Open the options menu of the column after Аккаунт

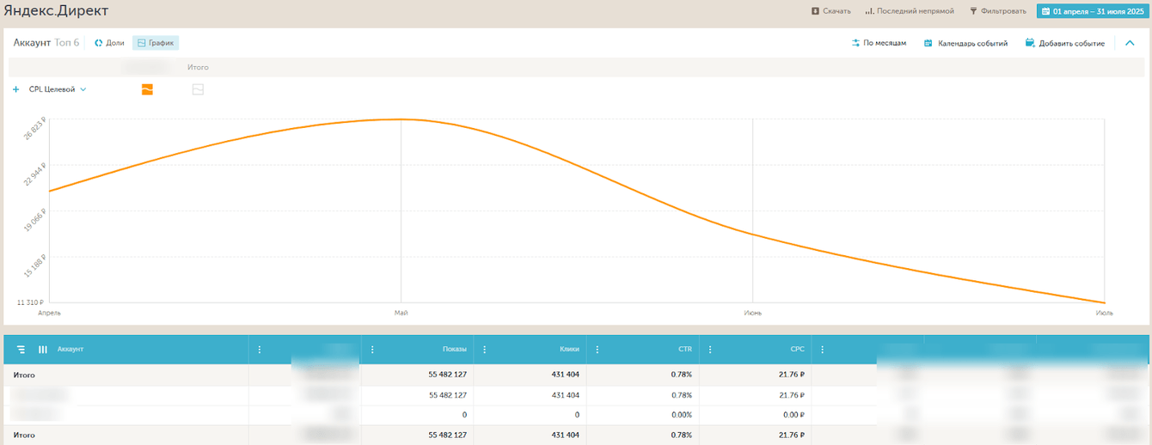(x=260, y=350)
